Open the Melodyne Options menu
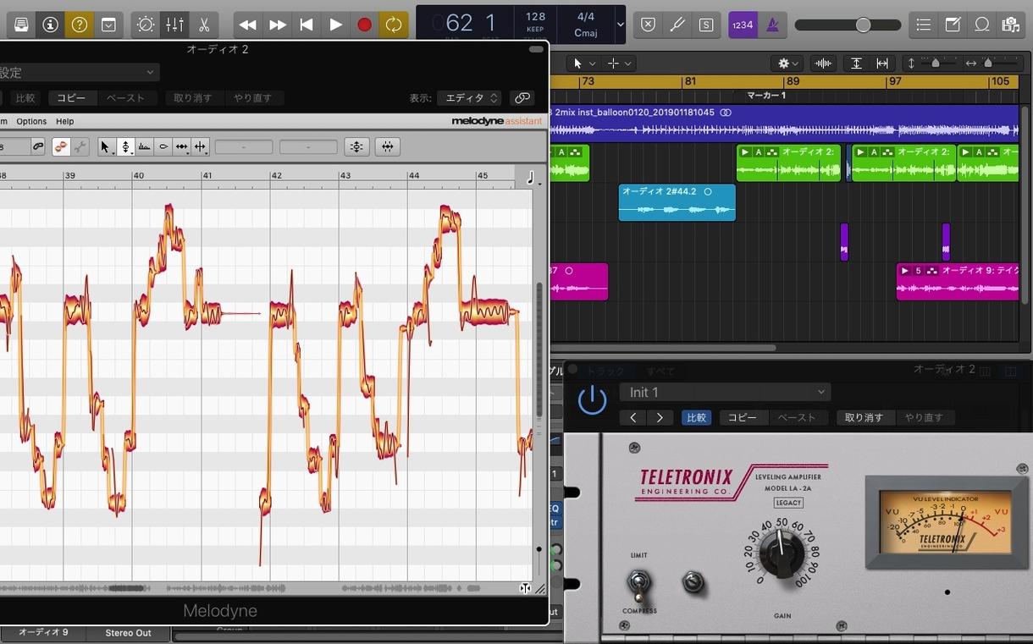Screen dimensions: 1033x644 pyautogui.click(x=31, y=121)
